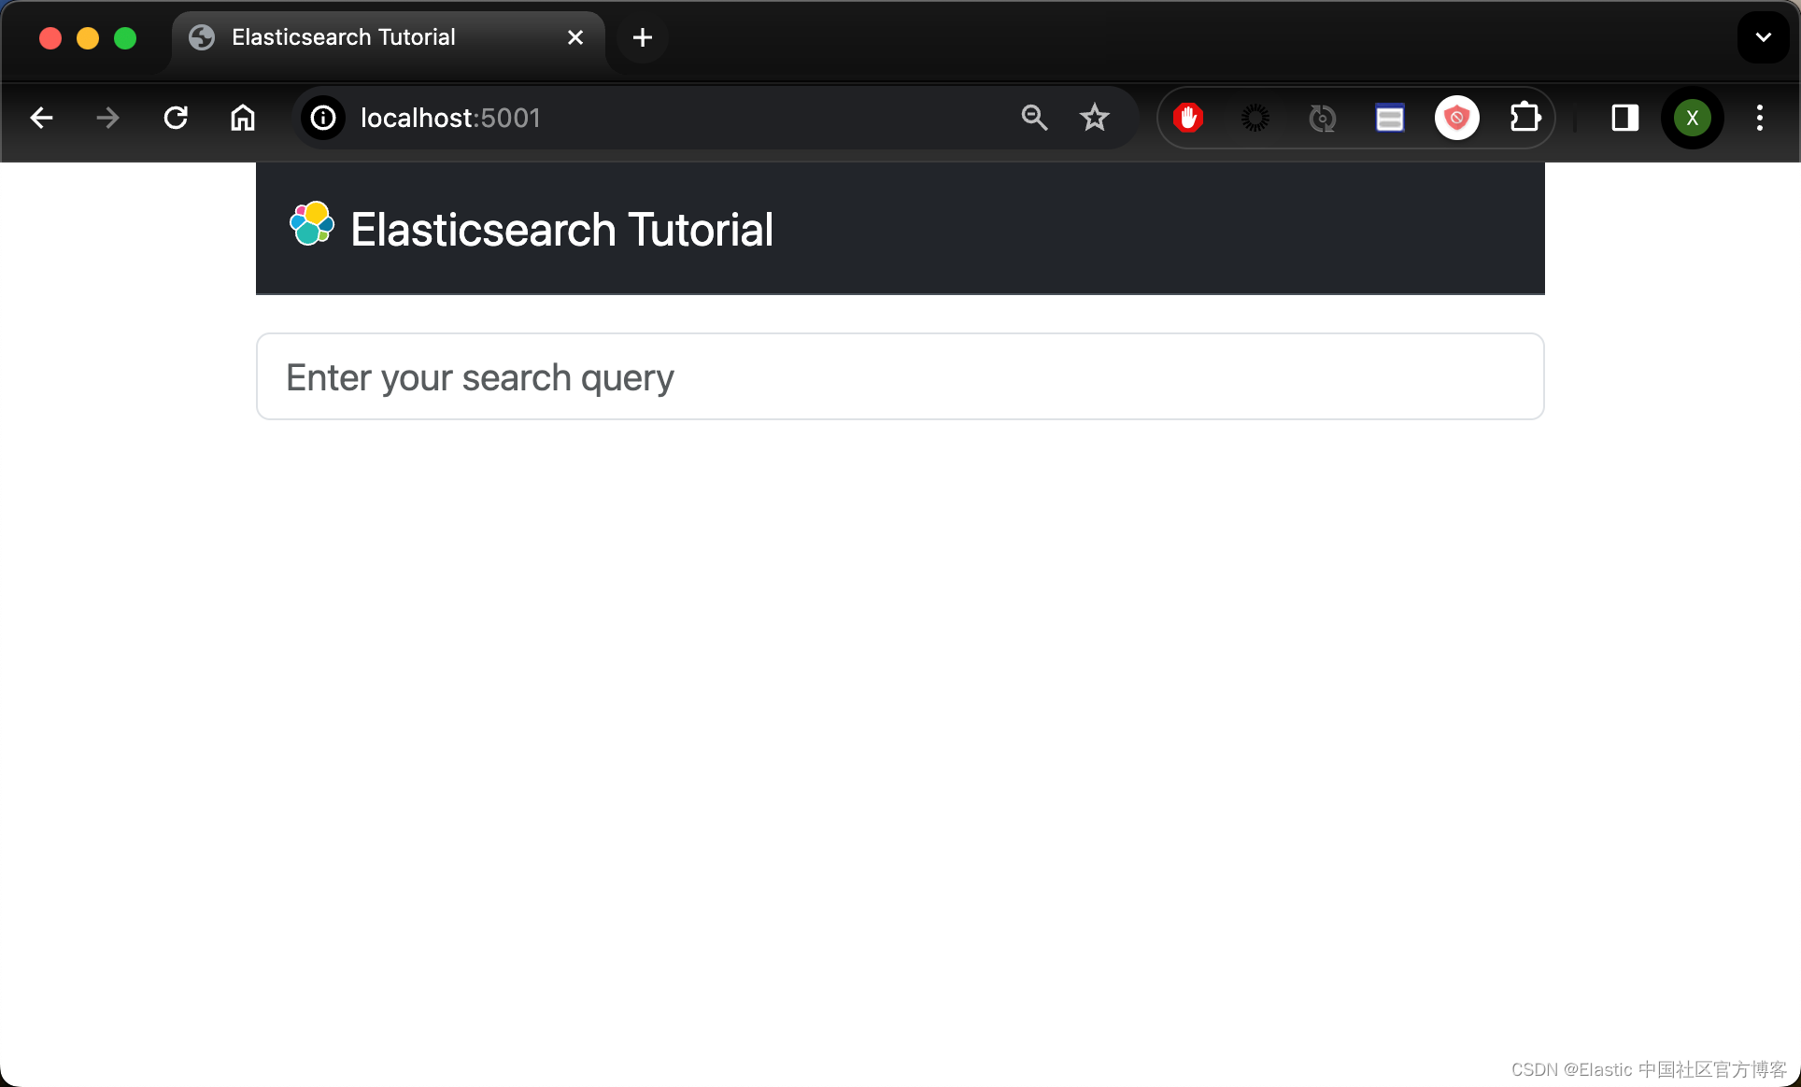Click the Elasticsearch logo in the header
Image resolution: width=1801 pixels, height=1087 pixels.
tap(312, 223)
